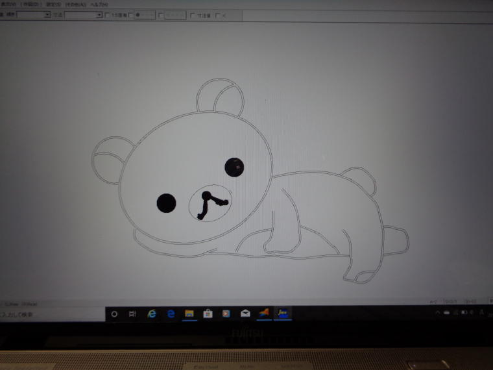Open Task View from the taskbar

[132, 314]
